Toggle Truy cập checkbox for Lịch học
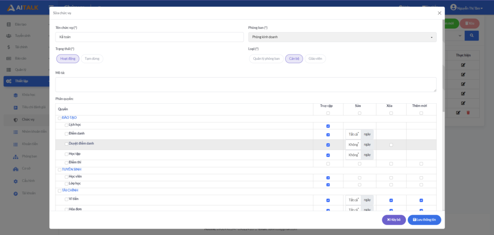This screenshot has height=235, width=494. 328,126
